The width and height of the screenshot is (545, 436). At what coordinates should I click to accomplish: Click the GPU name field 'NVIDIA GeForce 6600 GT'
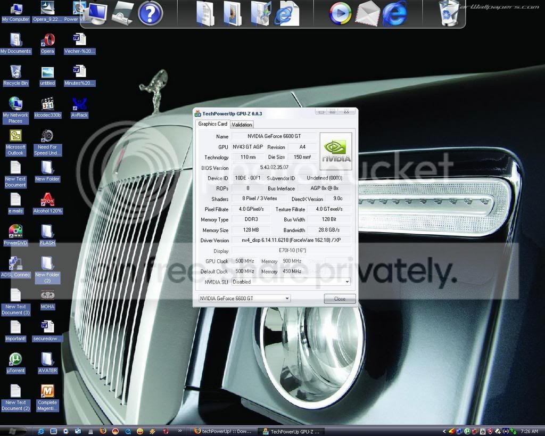pos(274,136)
